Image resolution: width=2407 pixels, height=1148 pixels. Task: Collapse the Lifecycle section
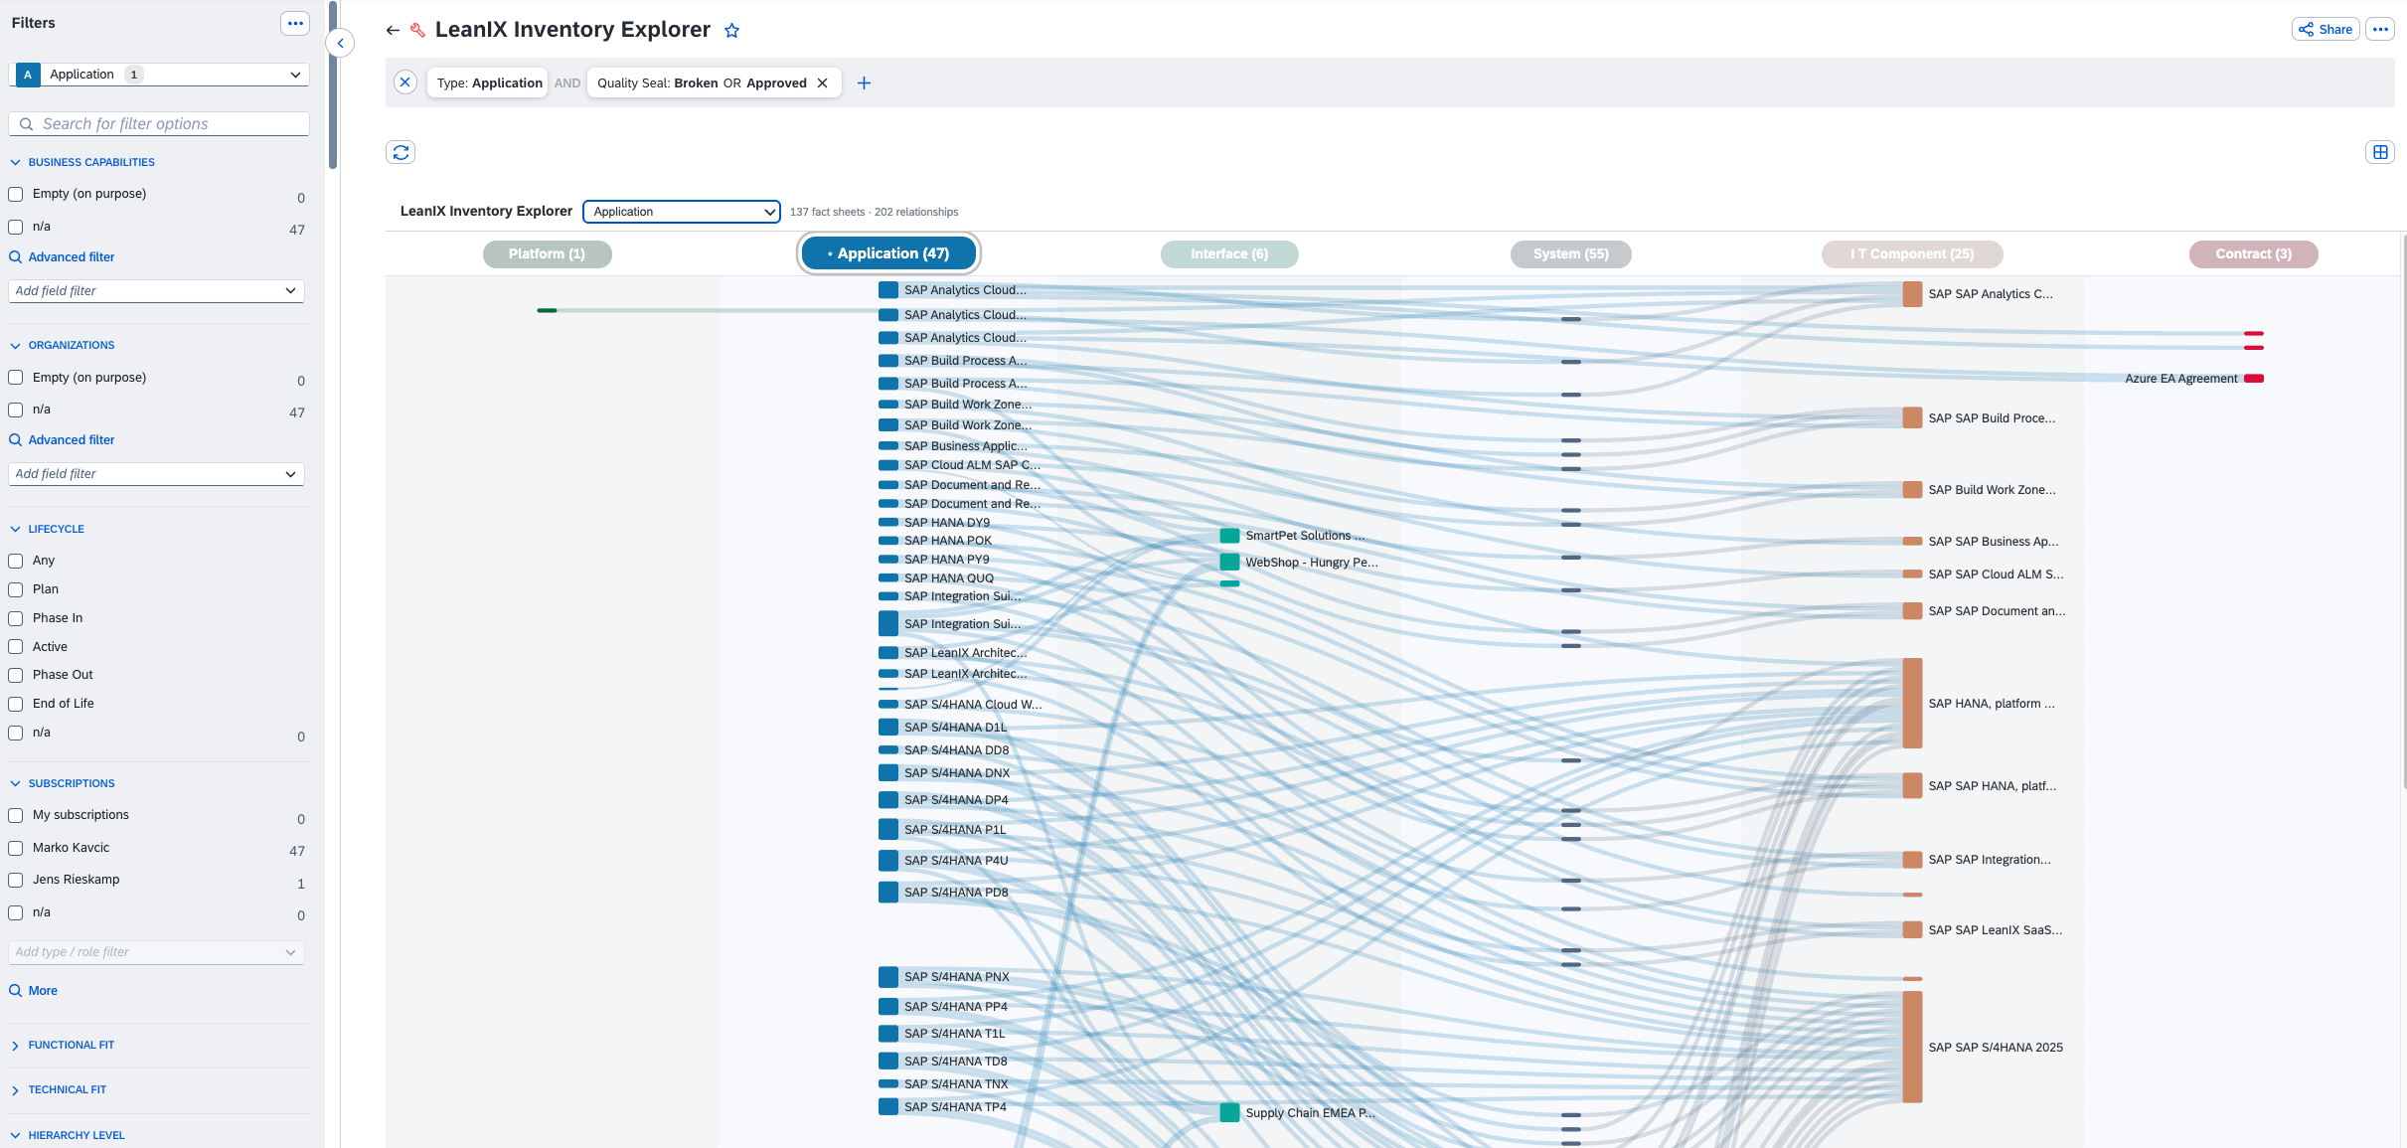tap(15, 529)
